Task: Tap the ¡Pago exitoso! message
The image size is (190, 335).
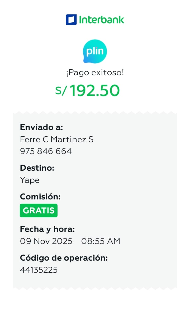Action: pos(95,73)
